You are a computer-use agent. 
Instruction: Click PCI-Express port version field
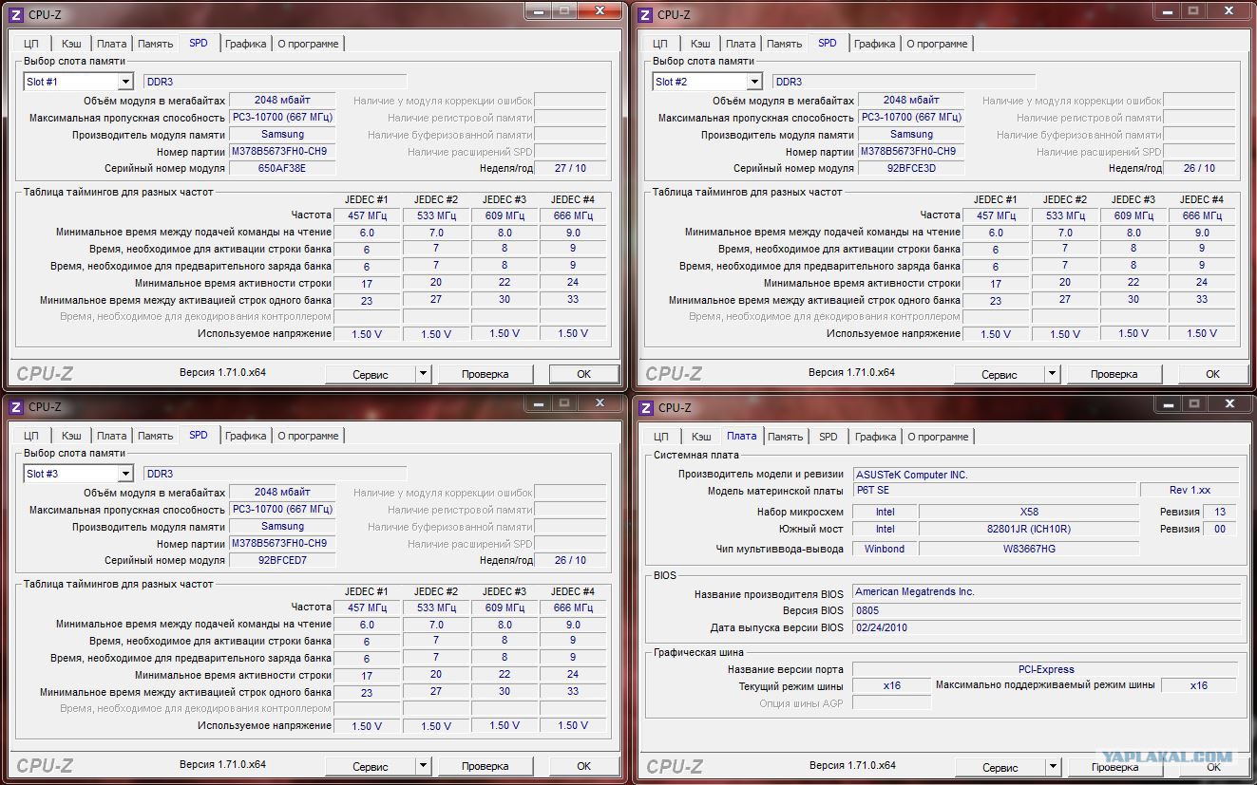(1045, 669)
